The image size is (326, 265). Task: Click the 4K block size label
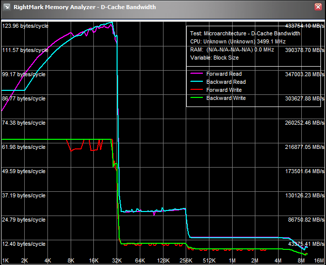click(x=48, y=260)
